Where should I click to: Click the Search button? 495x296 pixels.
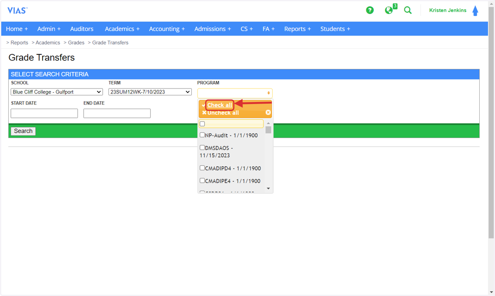click(x=23, y=131)
